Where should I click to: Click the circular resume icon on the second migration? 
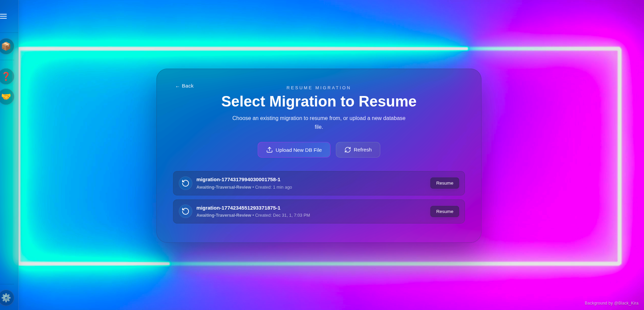(x=185, y=211)
